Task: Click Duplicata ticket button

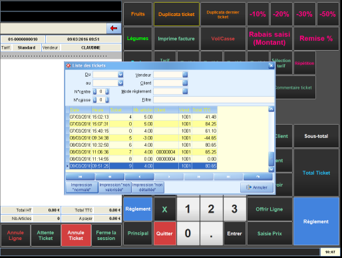Action: click(176, 14)
